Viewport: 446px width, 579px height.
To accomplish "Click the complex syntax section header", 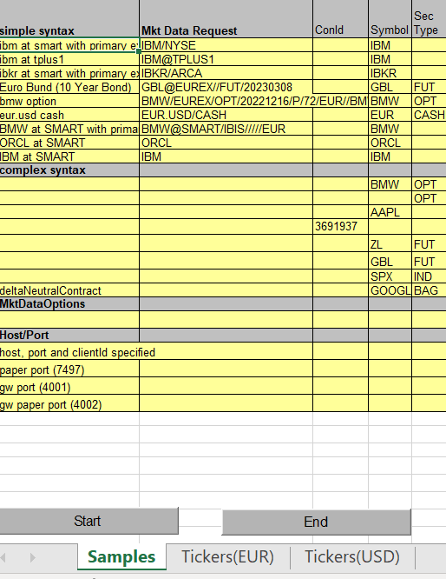I will click(x=69, y=170).
